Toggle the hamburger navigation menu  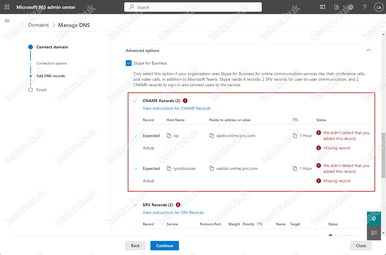[x=7, y=21]
